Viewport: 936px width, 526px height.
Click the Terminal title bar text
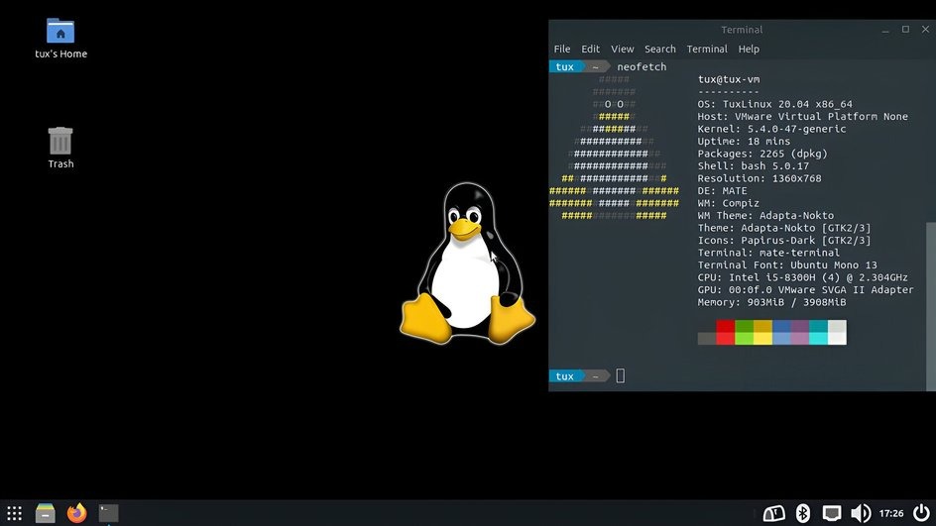coord(742,30)
